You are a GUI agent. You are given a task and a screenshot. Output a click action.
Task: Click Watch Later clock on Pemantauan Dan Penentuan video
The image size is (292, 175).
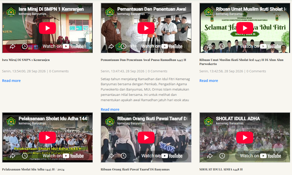pos(123,46)
